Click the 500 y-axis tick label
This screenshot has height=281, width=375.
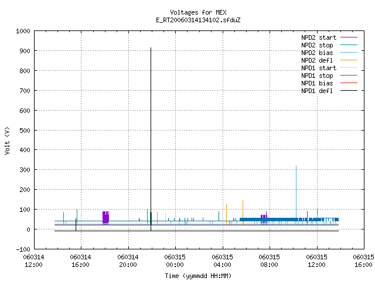point(25,130)
